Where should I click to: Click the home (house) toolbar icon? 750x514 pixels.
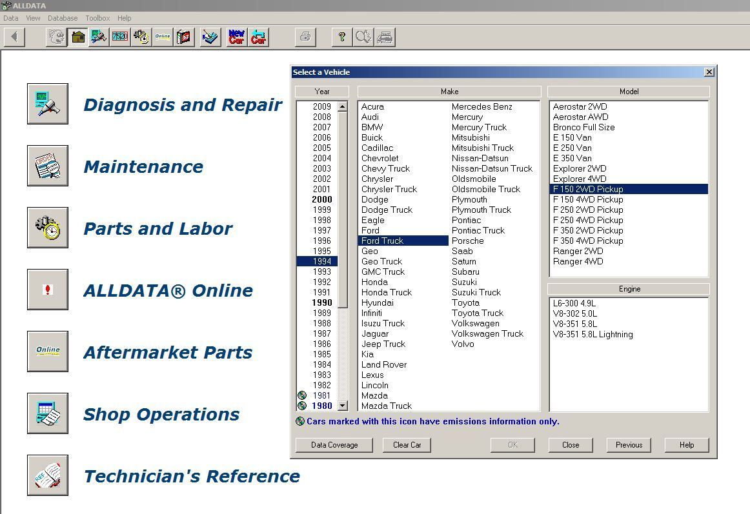pos(78,37)
